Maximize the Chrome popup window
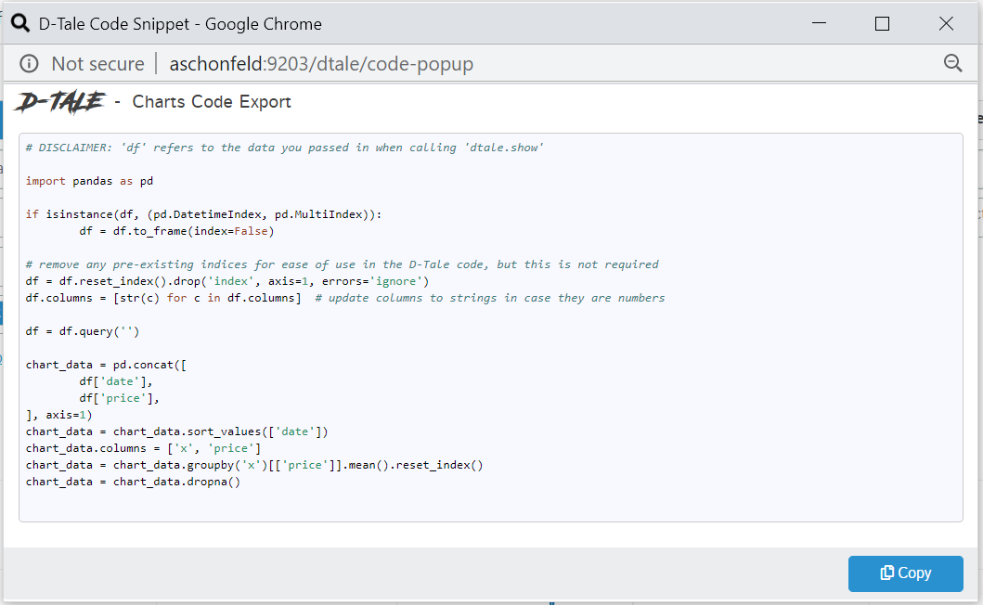 click(882, 23)
